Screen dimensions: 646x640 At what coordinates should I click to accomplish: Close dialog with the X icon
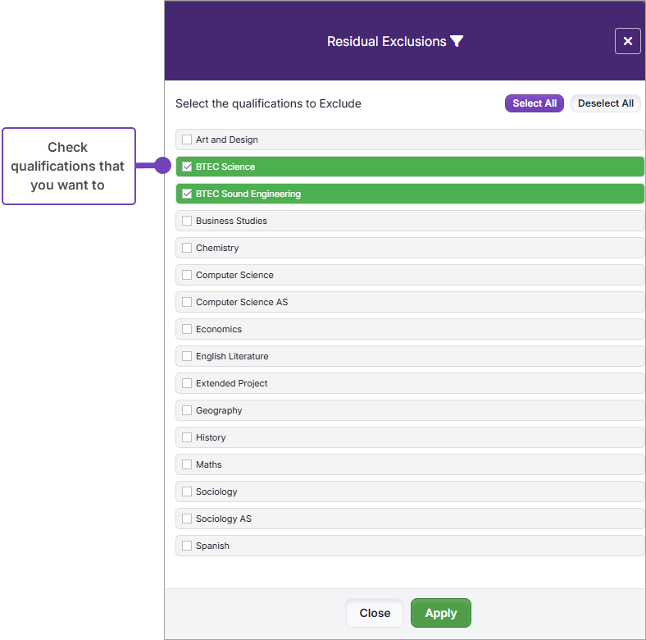point(627,41)
